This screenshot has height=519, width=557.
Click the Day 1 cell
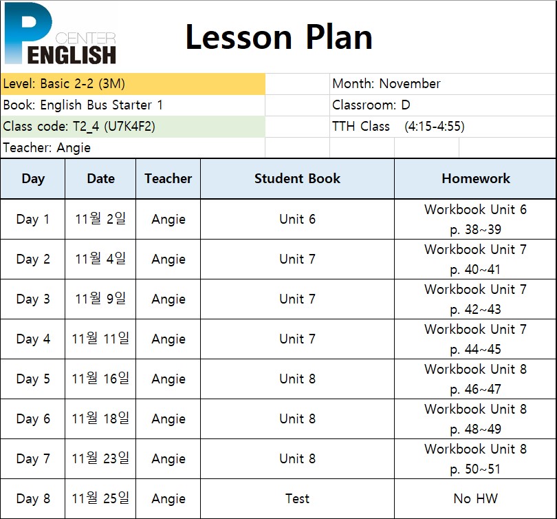(x=33, y=220)
